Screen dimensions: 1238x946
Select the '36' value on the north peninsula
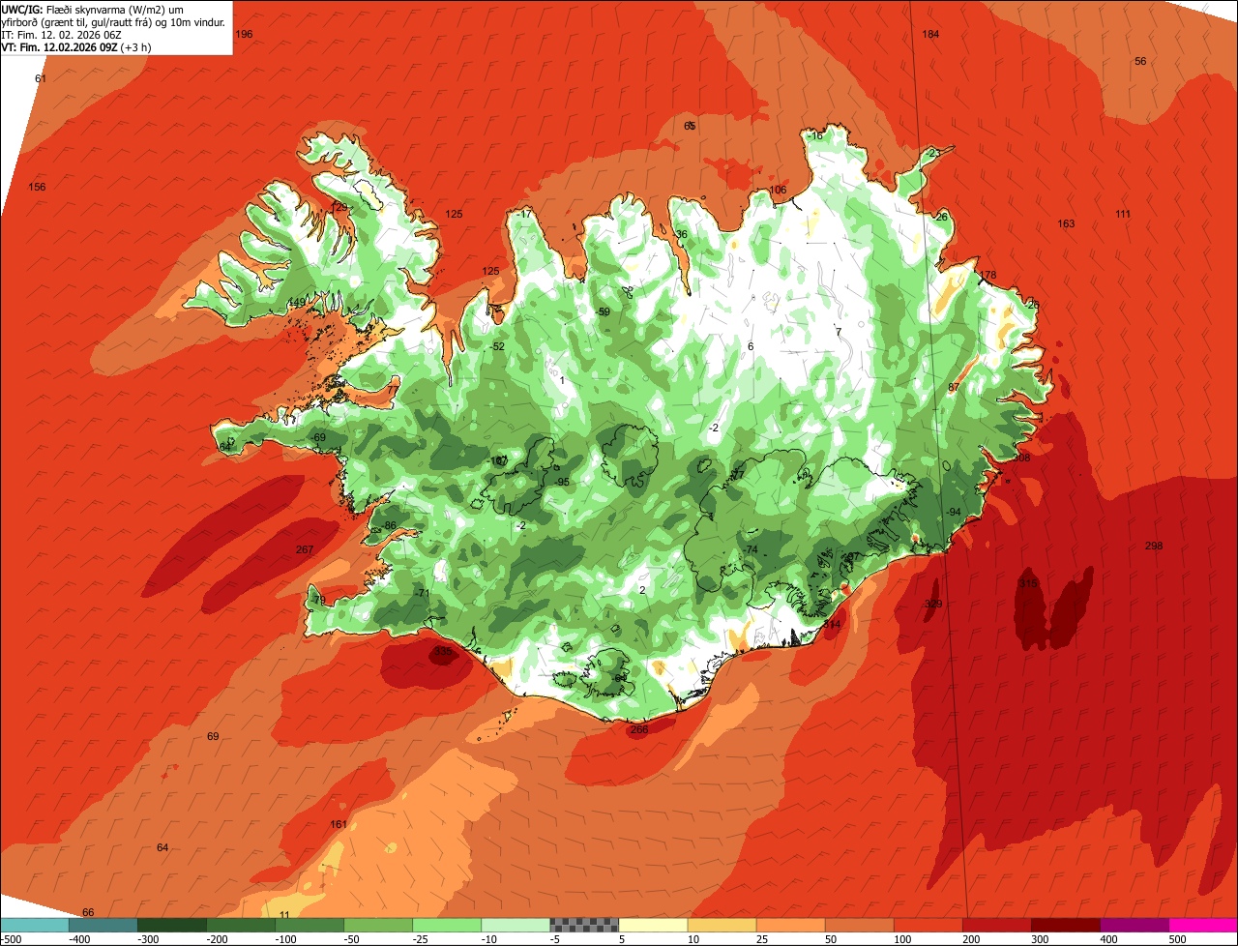682,234
